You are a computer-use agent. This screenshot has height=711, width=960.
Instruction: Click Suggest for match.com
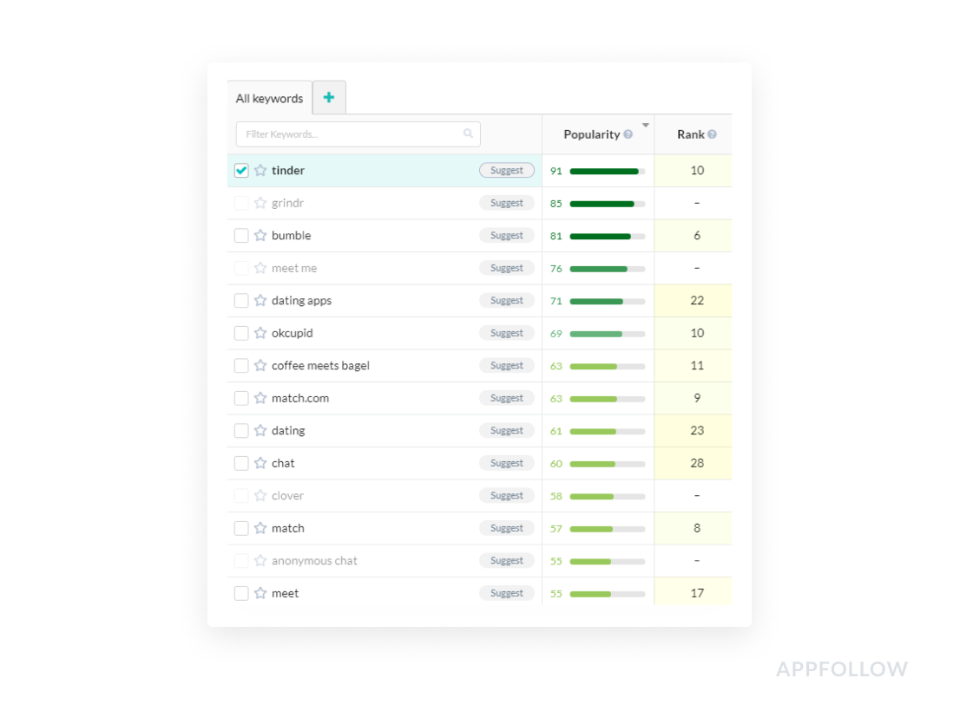[506, 397]
